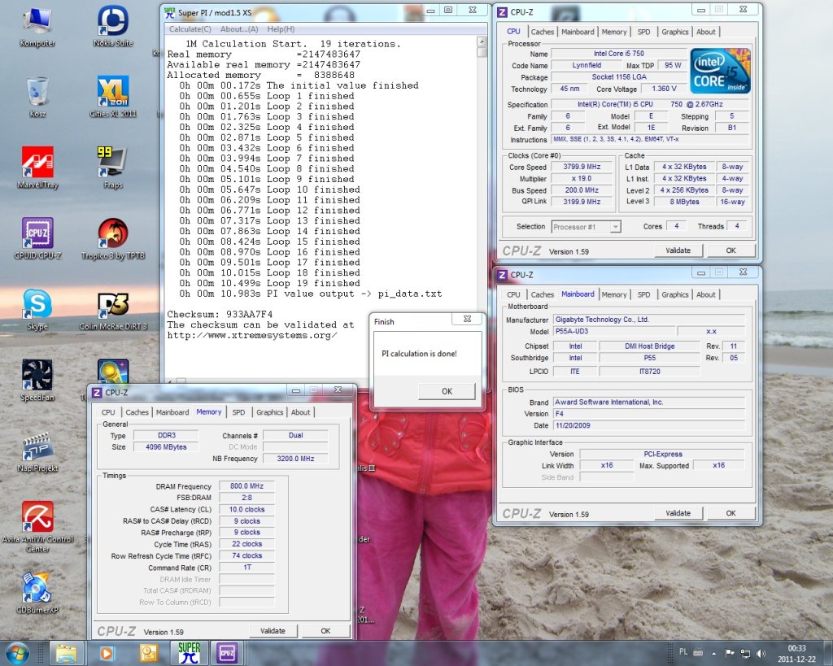
Task: Open the Processor #1 selection dropdown
Action: coord(586,227)
